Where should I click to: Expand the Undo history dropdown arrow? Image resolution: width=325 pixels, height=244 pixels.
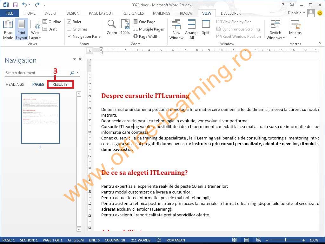coord(29,4)
